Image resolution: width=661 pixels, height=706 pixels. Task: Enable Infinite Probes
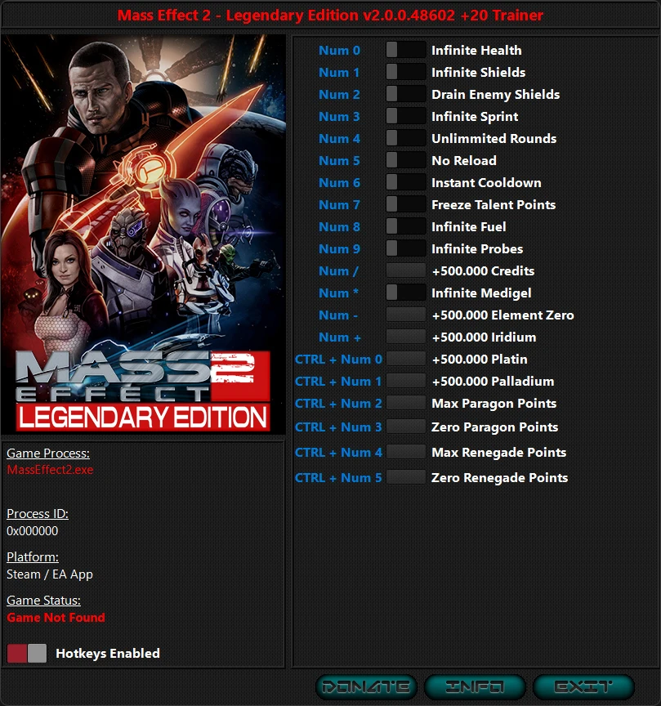406,248
